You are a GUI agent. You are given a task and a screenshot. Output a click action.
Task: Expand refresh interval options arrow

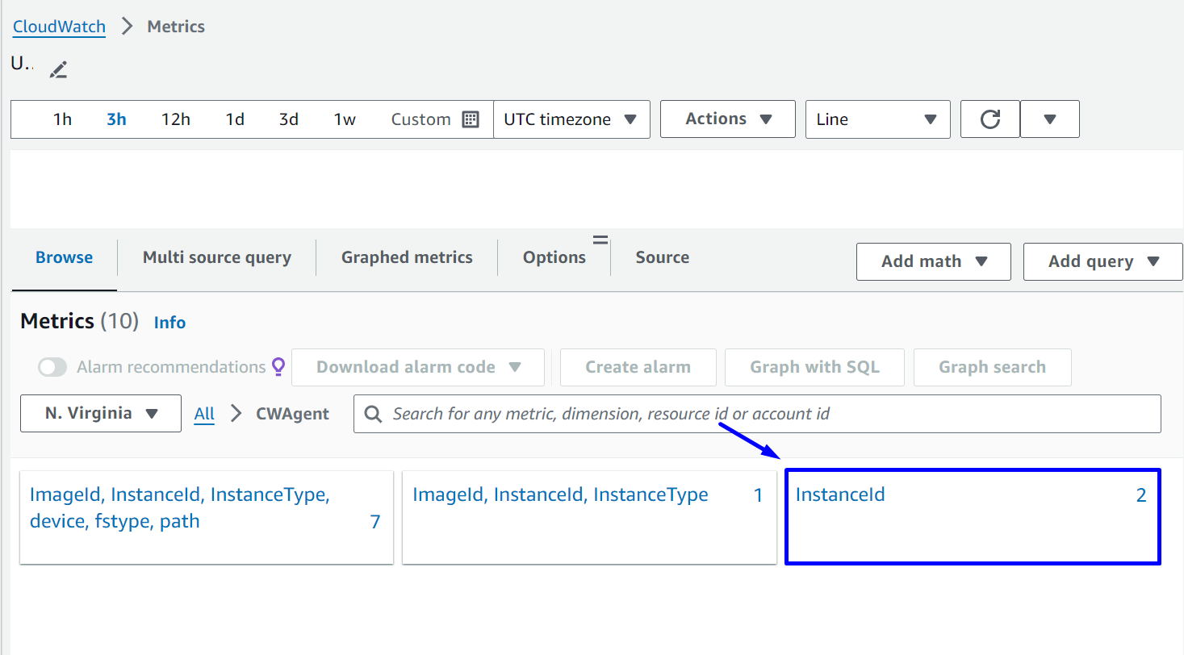(x=1049, y=119)
